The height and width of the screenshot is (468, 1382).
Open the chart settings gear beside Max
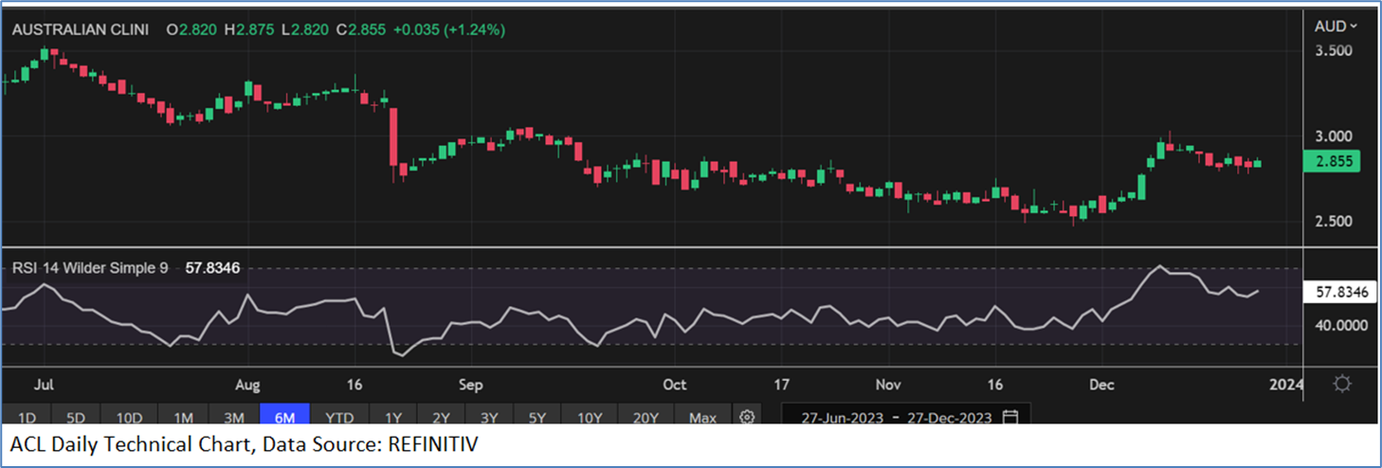point(747,417)
